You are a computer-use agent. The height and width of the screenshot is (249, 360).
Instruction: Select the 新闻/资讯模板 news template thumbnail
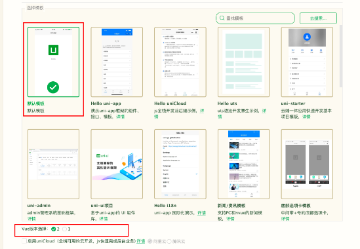(243, 164)
